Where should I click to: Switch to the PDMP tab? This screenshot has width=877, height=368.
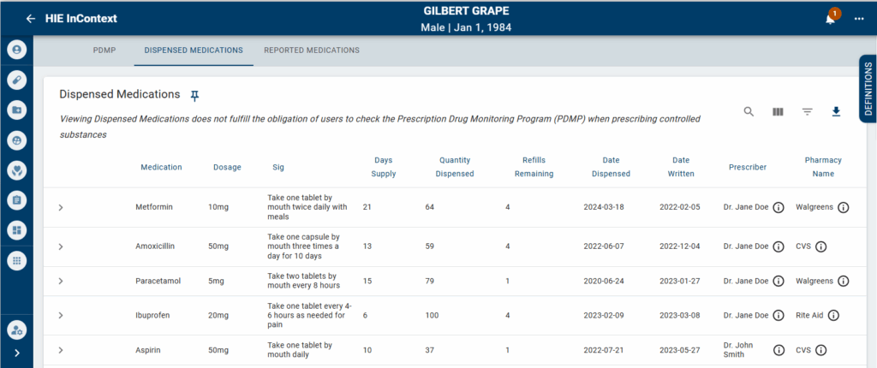pos(104,50)
